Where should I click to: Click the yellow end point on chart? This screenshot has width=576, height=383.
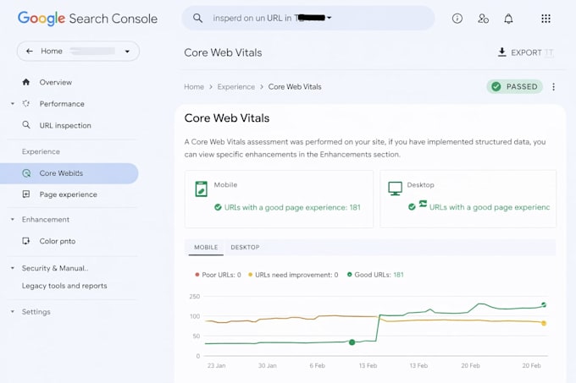[x=544, y=323]
